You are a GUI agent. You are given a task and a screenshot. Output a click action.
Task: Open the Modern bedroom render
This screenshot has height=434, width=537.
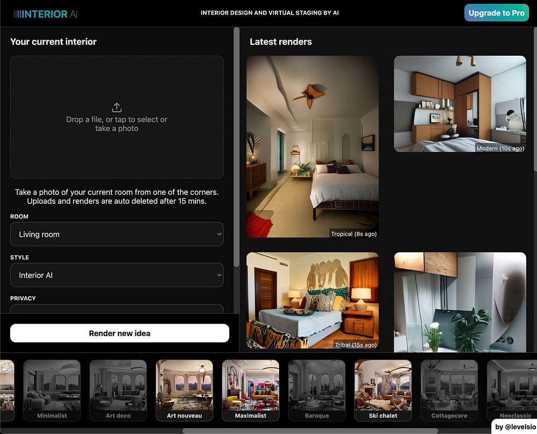[x=460, y=104]
